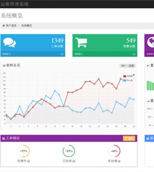This screenshot has width=154, height=172.
Task: Click the 用电量 legend label
Action: click(130, 76)
